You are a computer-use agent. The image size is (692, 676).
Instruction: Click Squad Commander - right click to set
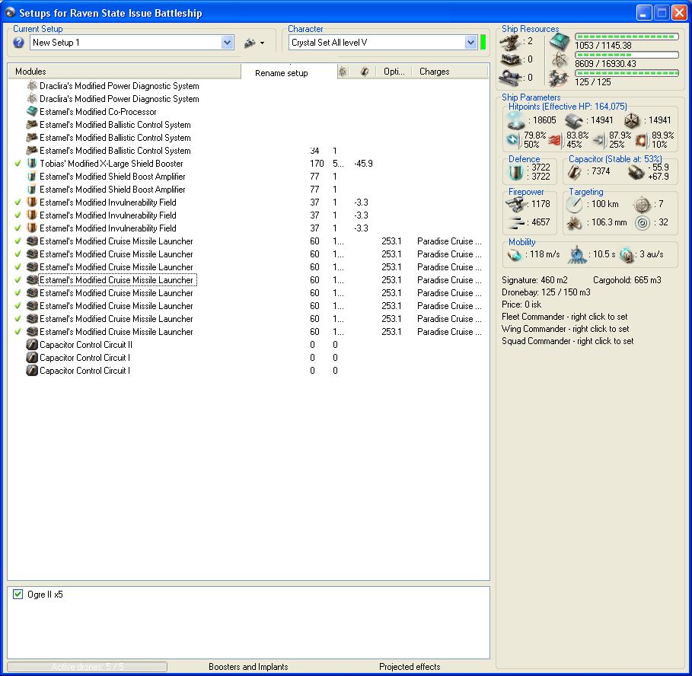point(568,341)
